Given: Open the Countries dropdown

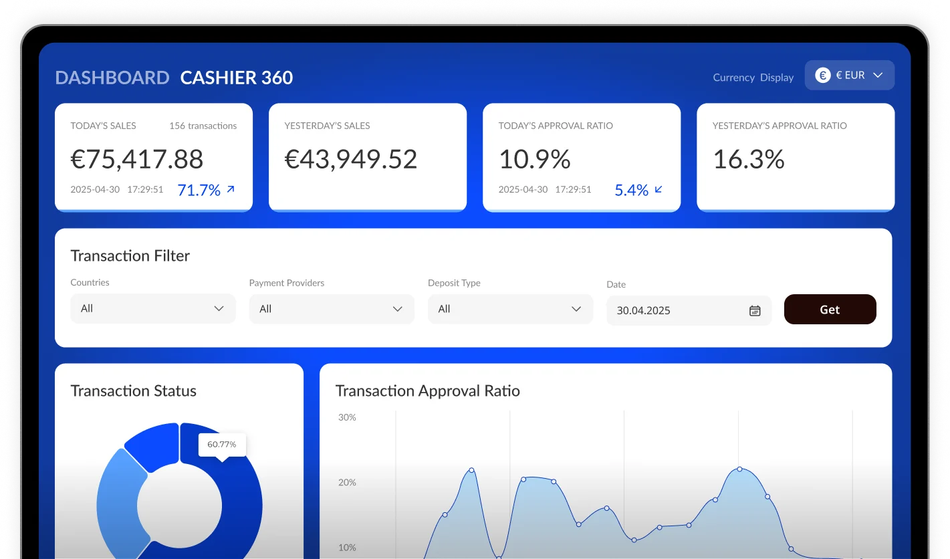Looking at the screenshot, I should [152, 309].
